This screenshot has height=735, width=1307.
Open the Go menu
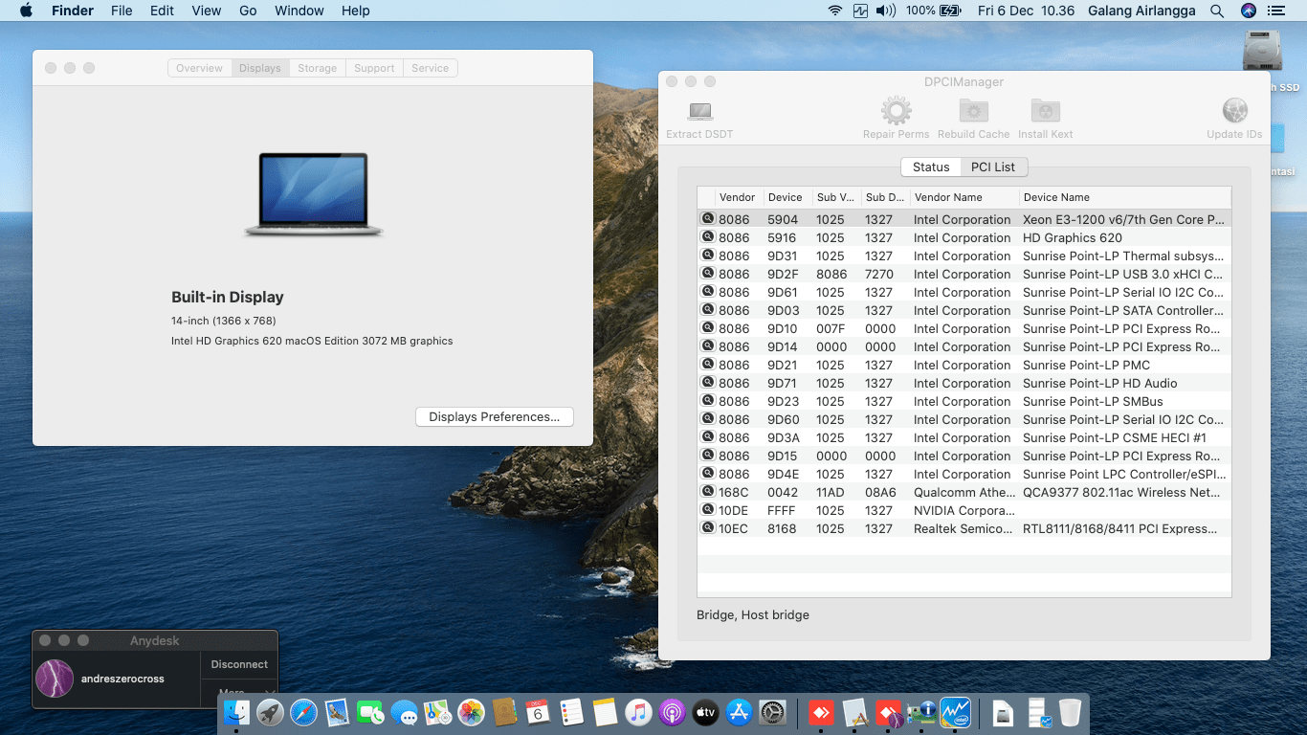(x=248, y=11)
